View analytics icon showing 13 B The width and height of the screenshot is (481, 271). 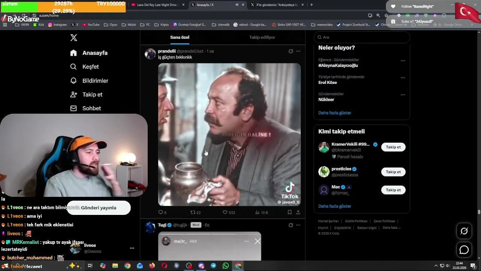pyautogui.click(x=257, y=212)
